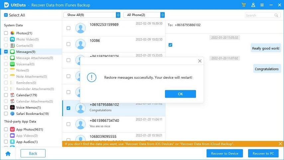Click the Notes icon
284x160 pixels.
(x=12, y=70)
